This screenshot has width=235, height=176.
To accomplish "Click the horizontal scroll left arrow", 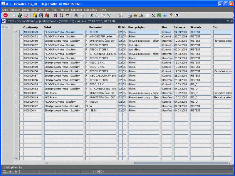I will coord(46,163).
